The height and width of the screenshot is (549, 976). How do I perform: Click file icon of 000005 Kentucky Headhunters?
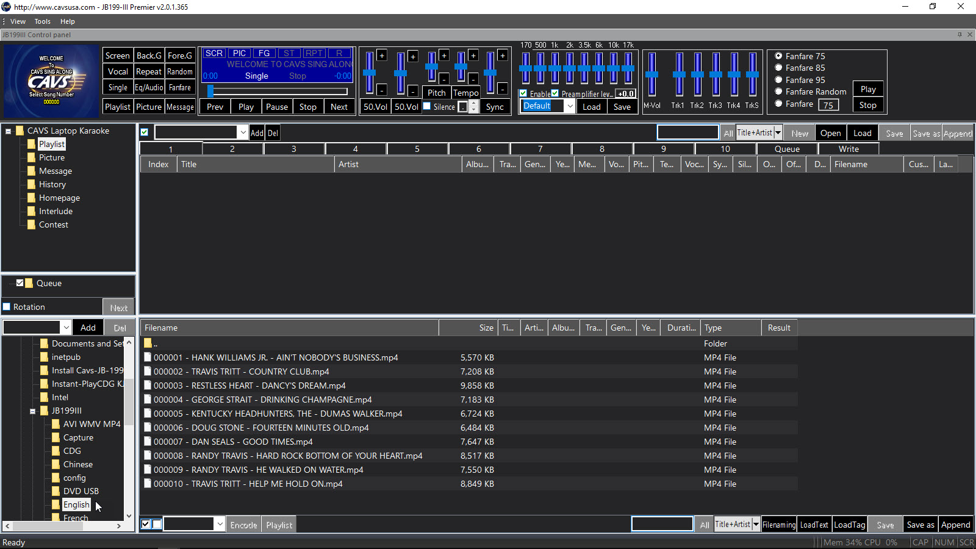coord(148,414)
